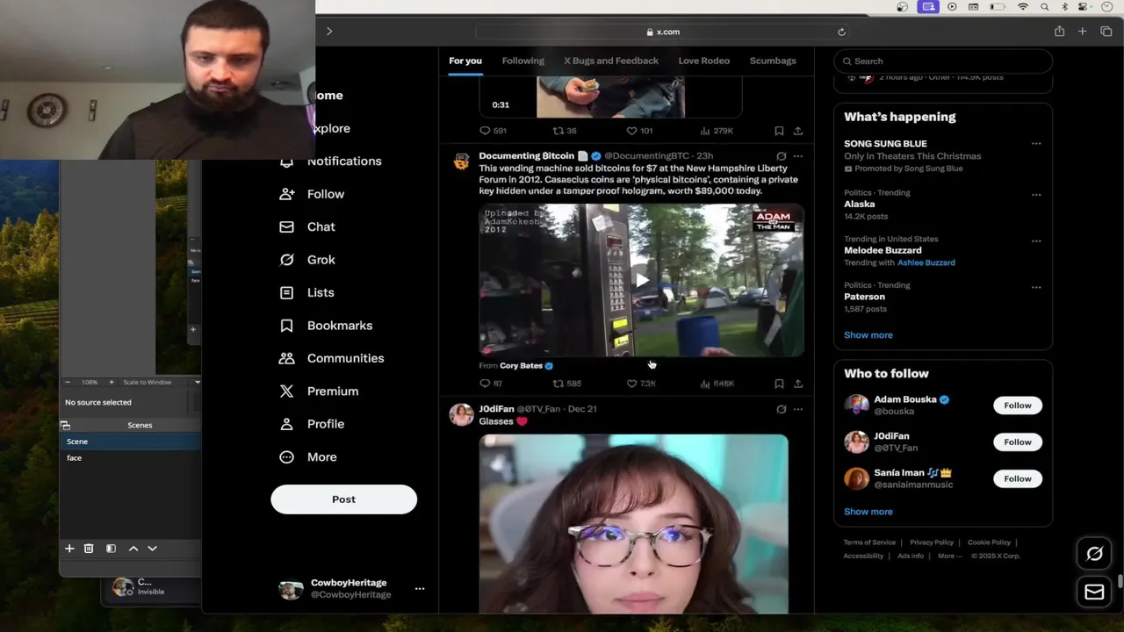The width and height of the screenshot is (1124, 632).
Task: Open the Follow sidebar item
Action: 312,194
